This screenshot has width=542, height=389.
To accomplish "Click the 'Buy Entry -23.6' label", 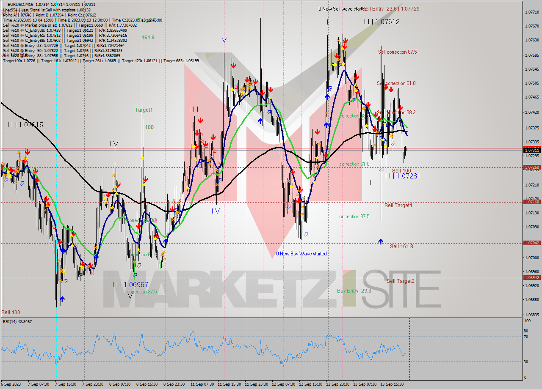I will click(x=354, y=291).
